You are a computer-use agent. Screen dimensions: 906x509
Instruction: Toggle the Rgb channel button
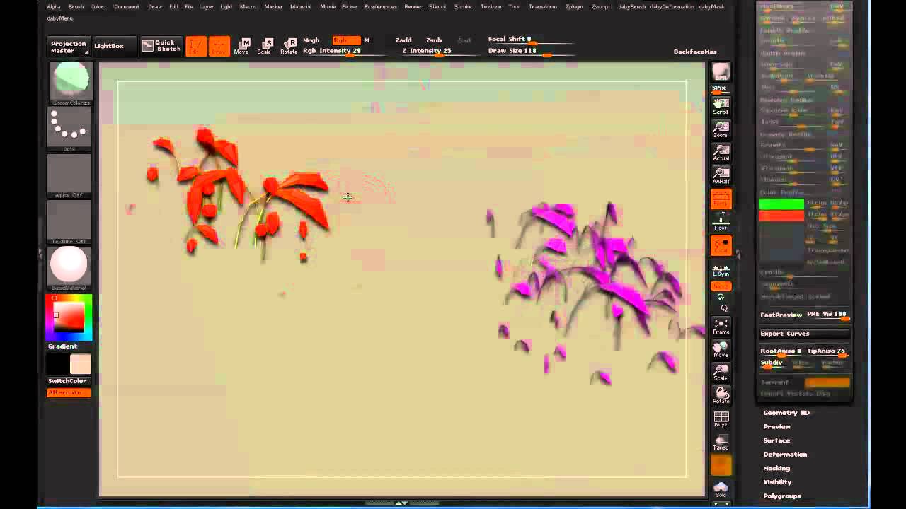(346, 40)
